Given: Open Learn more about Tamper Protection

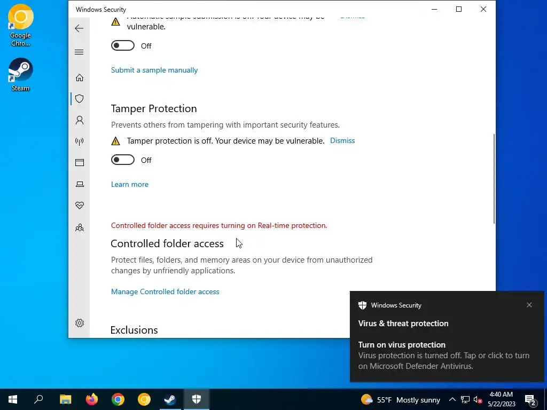Looking at the screenshot, I should point(130,184).
